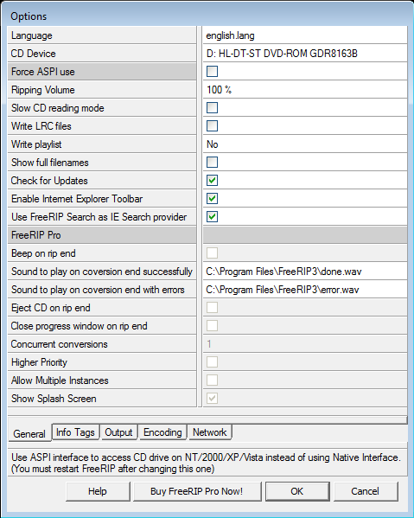
Task: Confirm settings with the OK button
Action: coord(297,491)
